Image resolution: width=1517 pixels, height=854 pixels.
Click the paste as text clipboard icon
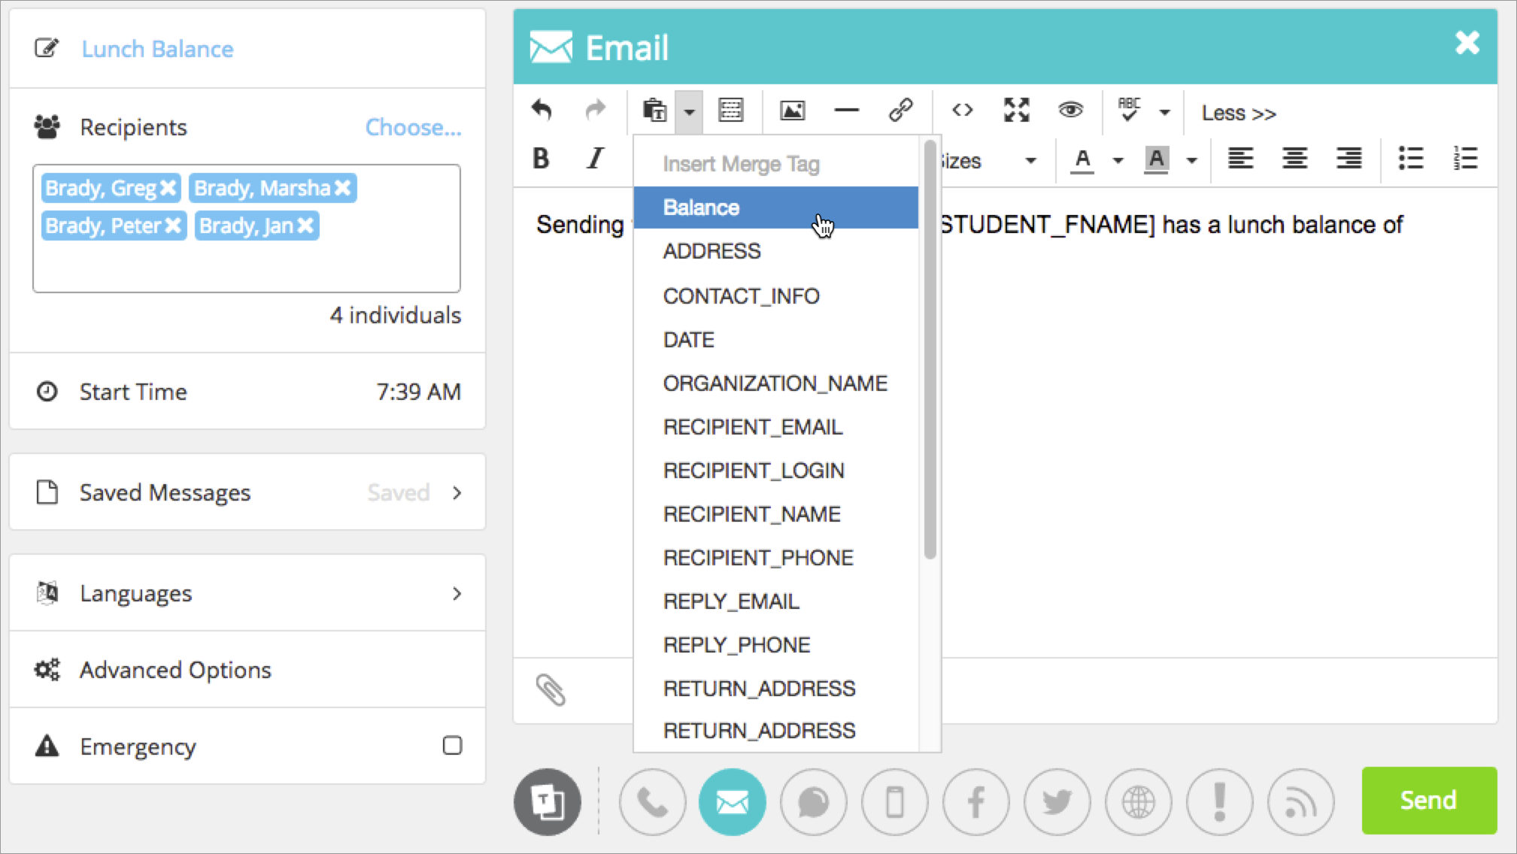tap(654, 111)
